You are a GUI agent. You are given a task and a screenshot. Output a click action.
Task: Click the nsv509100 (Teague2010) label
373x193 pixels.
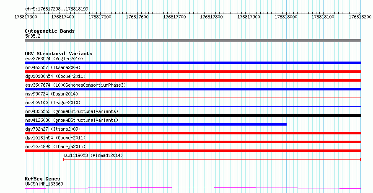coord(53,103)
